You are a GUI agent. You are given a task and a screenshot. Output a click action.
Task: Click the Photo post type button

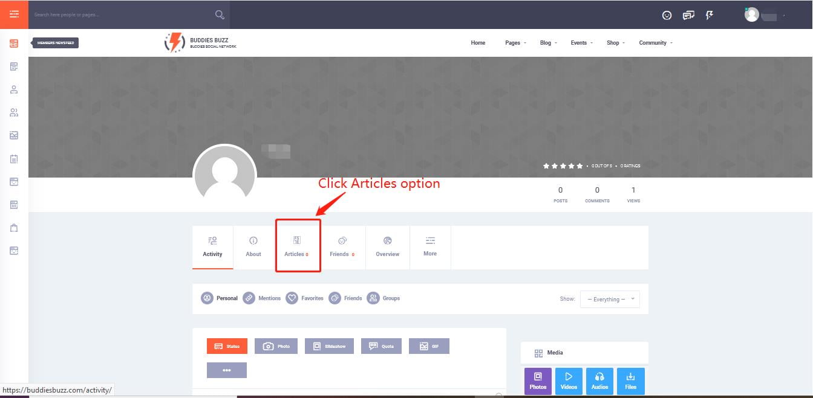pyautogui.click(x=276, y=346)
